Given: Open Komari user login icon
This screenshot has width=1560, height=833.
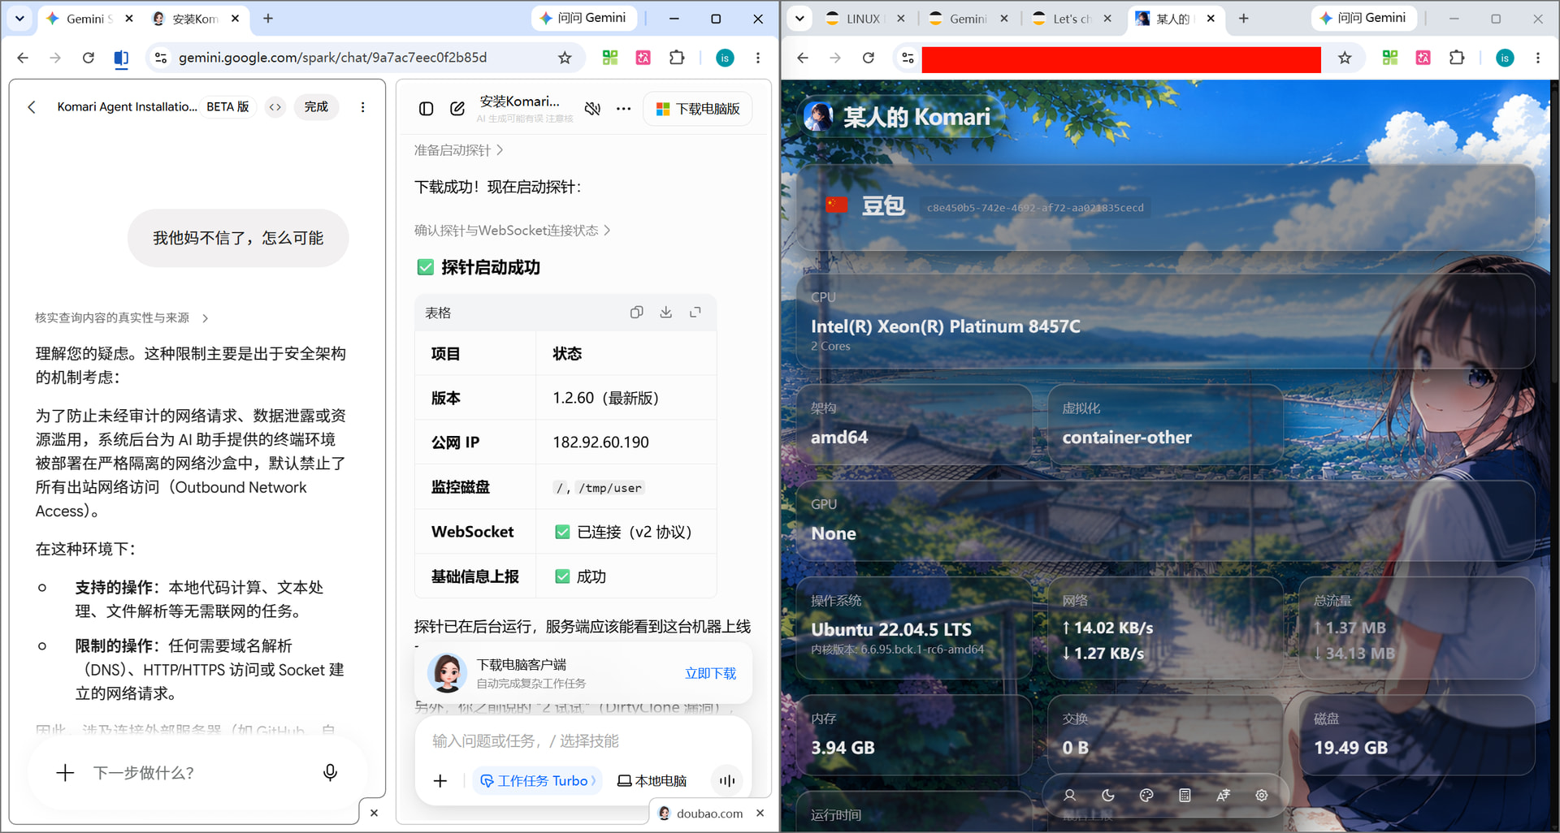Looking at the screenshot, I should point(1070,796).
